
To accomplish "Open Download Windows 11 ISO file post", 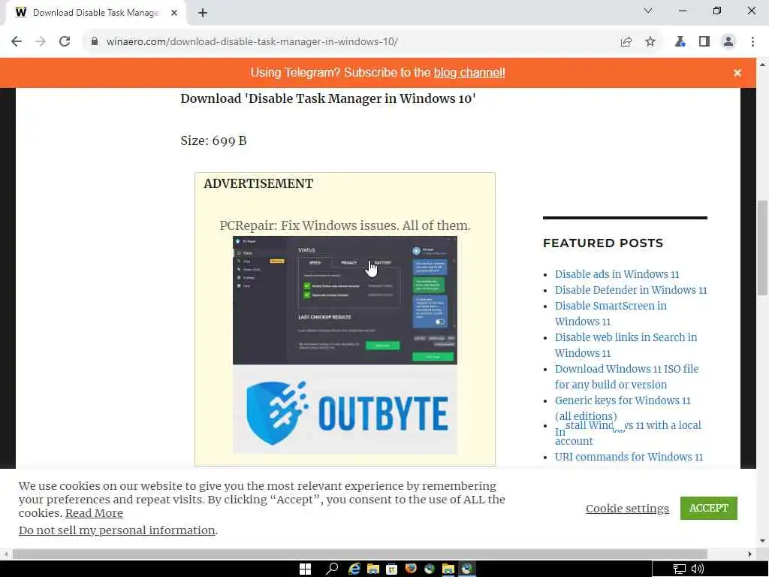I will [626, 376].
